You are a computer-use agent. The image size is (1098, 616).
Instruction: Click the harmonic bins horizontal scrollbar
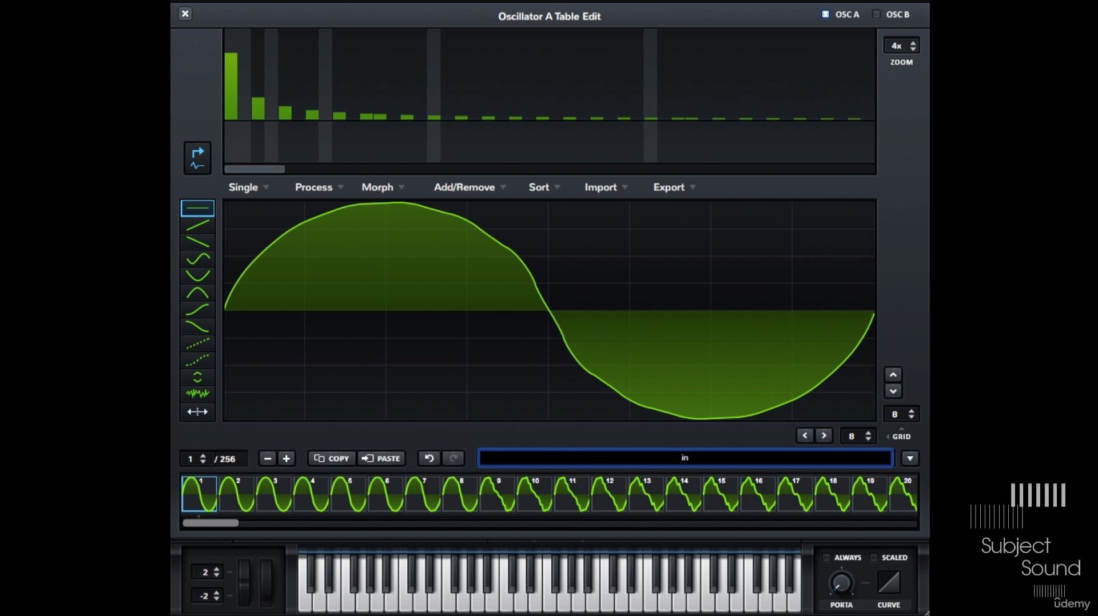click(254, 169)
